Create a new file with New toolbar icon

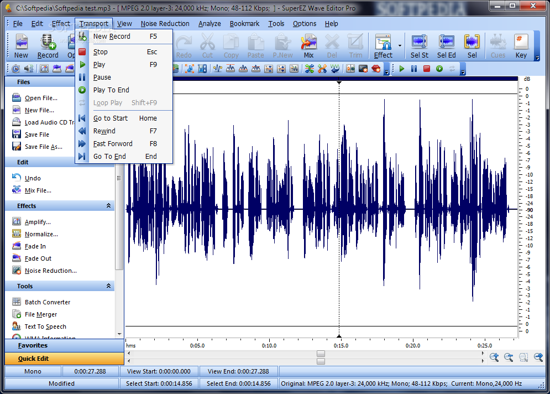22,46
